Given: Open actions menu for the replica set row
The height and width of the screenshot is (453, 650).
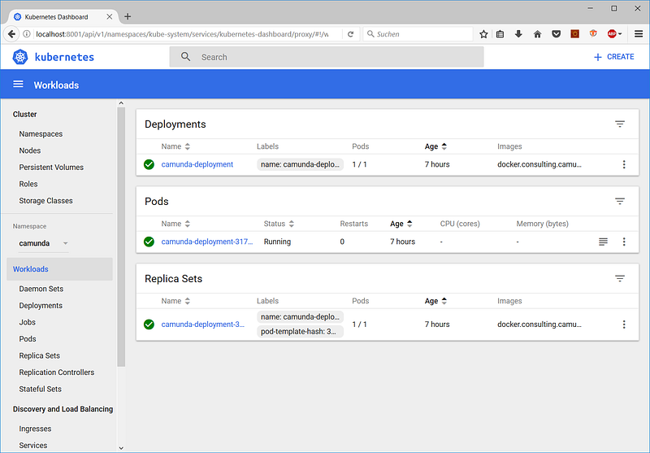Looking at the screenshot, I should 624,325.
